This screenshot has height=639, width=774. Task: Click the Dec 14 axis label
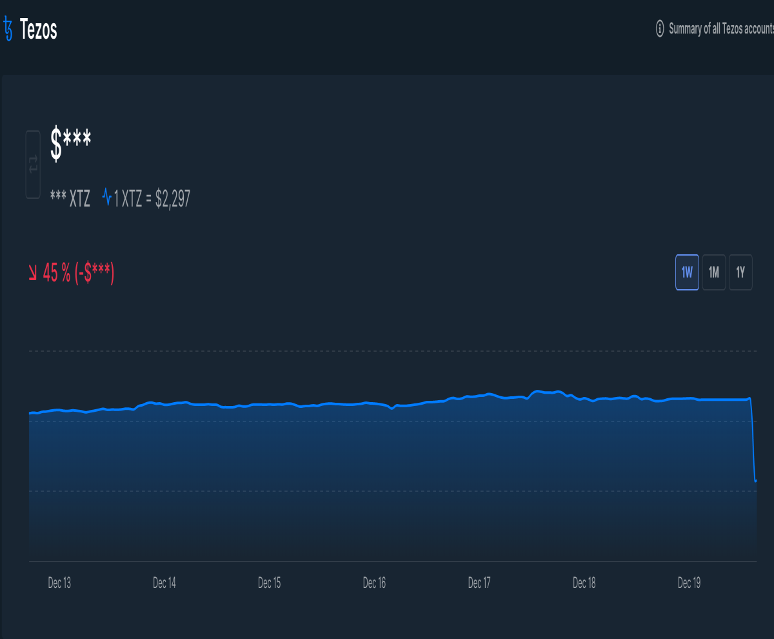point(164,583)
